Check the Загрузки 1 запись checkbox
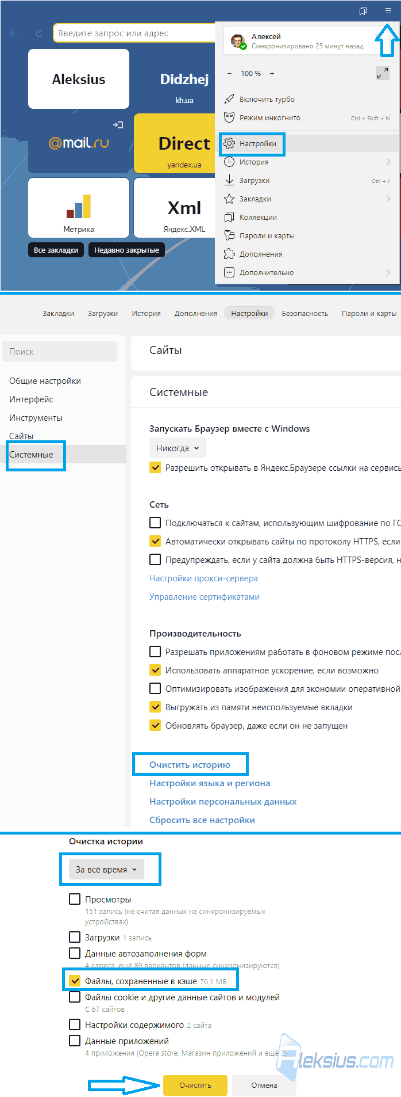 [75, 937]
